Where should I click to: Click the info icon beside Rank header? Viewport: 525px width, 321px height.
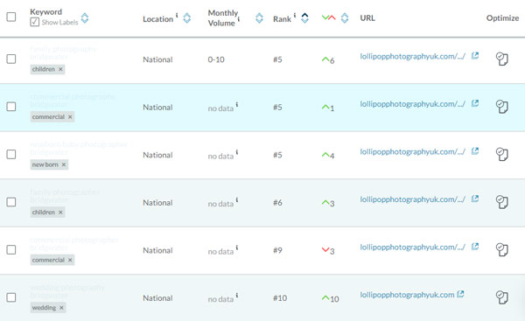click(295, 15)
